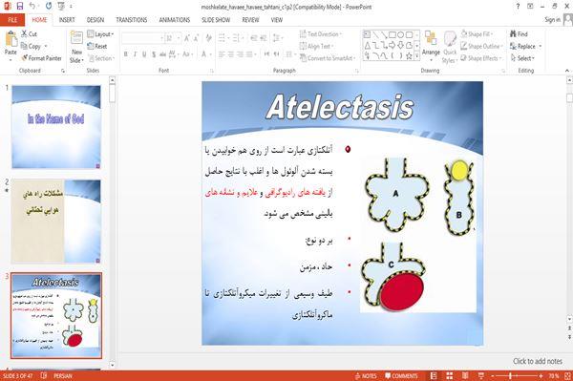The image size is (573, 381).
Task: Click the Find binoculars icon
Action: pos(513,34)
